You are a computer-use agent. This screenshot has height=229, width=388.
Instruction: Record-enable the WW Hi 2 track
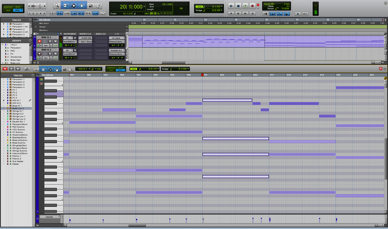[39, 54]
